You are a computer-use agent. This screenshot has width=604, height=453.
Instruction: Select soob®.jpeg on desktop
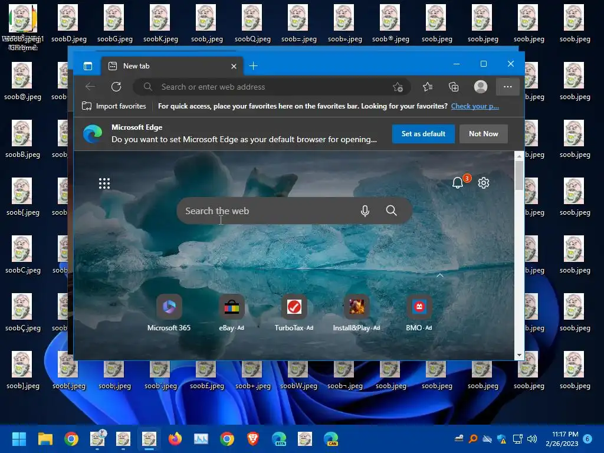(x=390, y=24)
